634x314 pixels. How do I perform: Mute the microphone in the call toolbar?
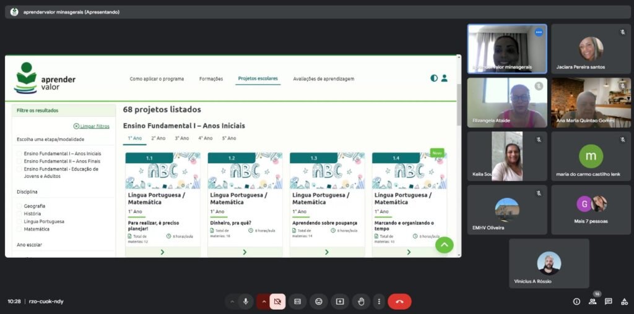click(246, 302)
